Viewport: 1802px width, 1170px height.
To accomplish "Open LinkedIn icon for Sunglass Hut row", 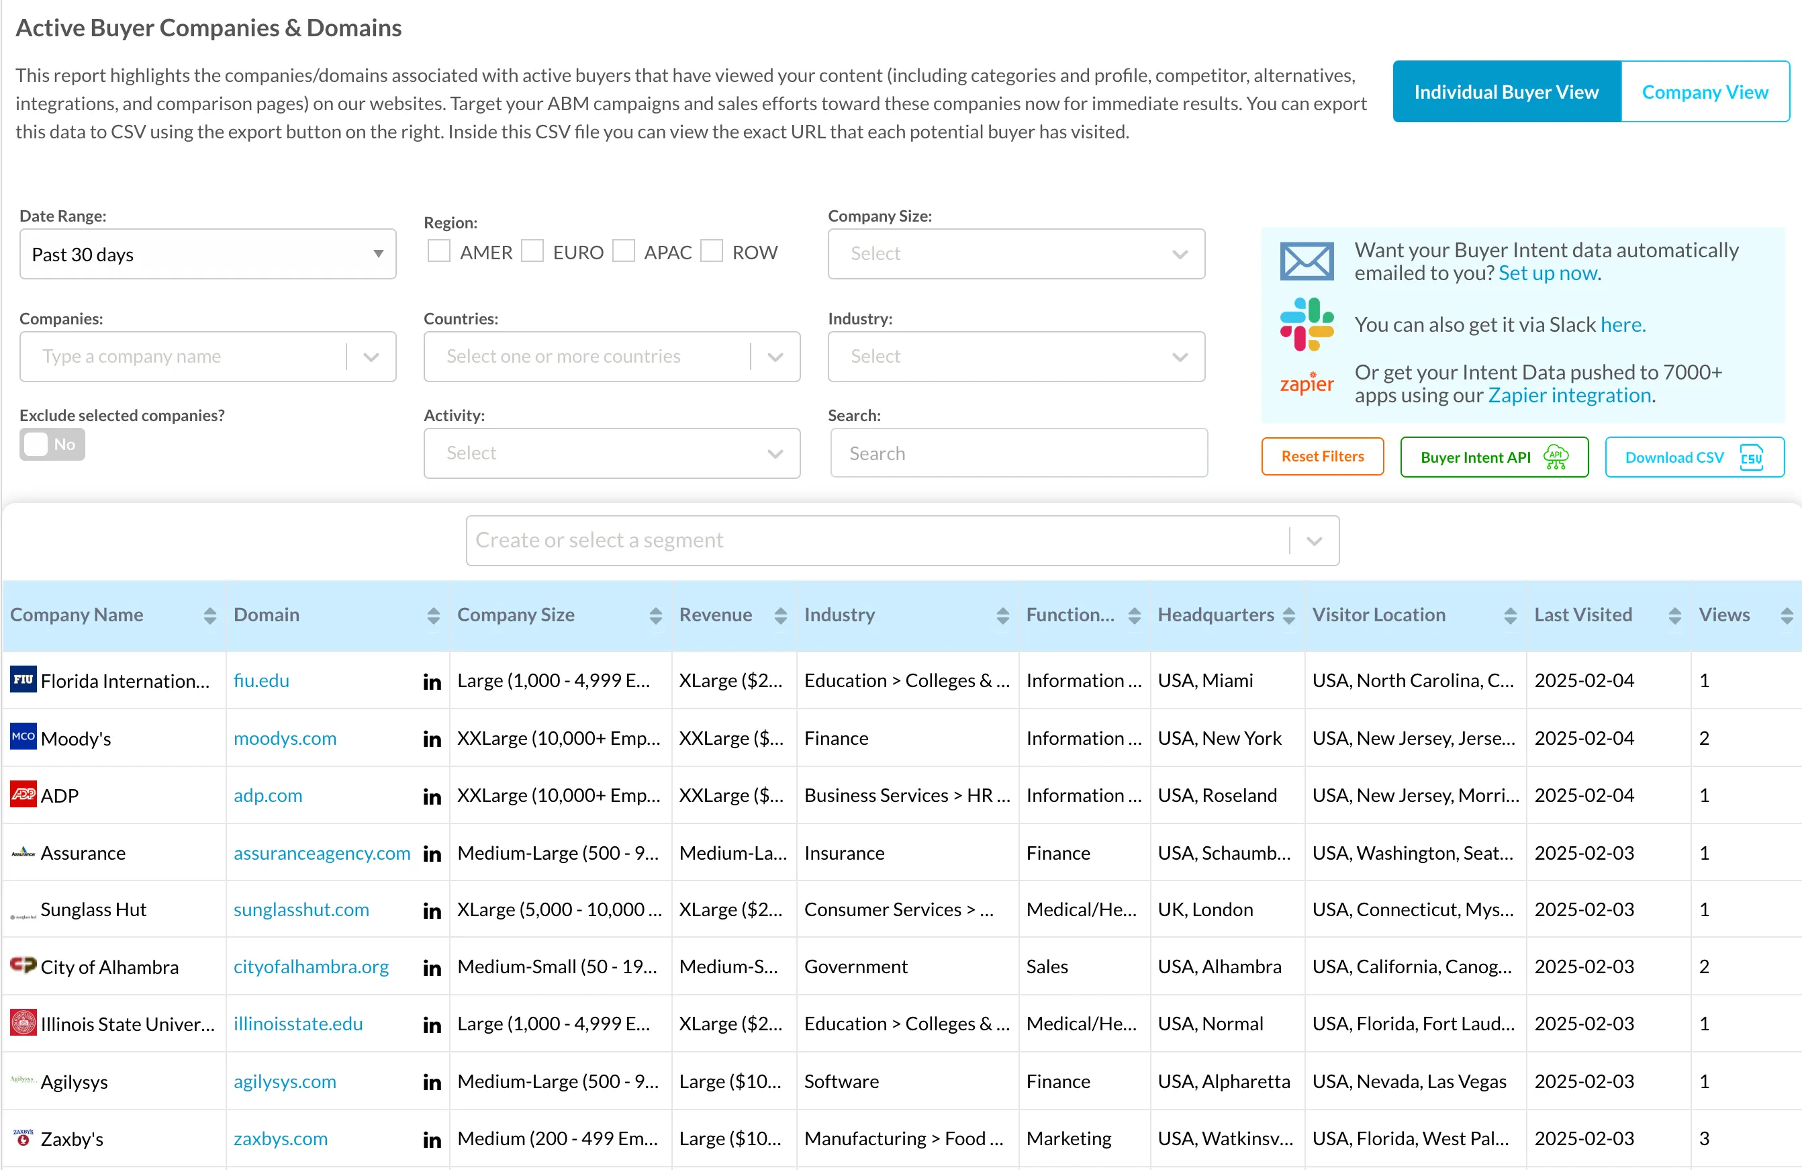I will click(432, 910).
